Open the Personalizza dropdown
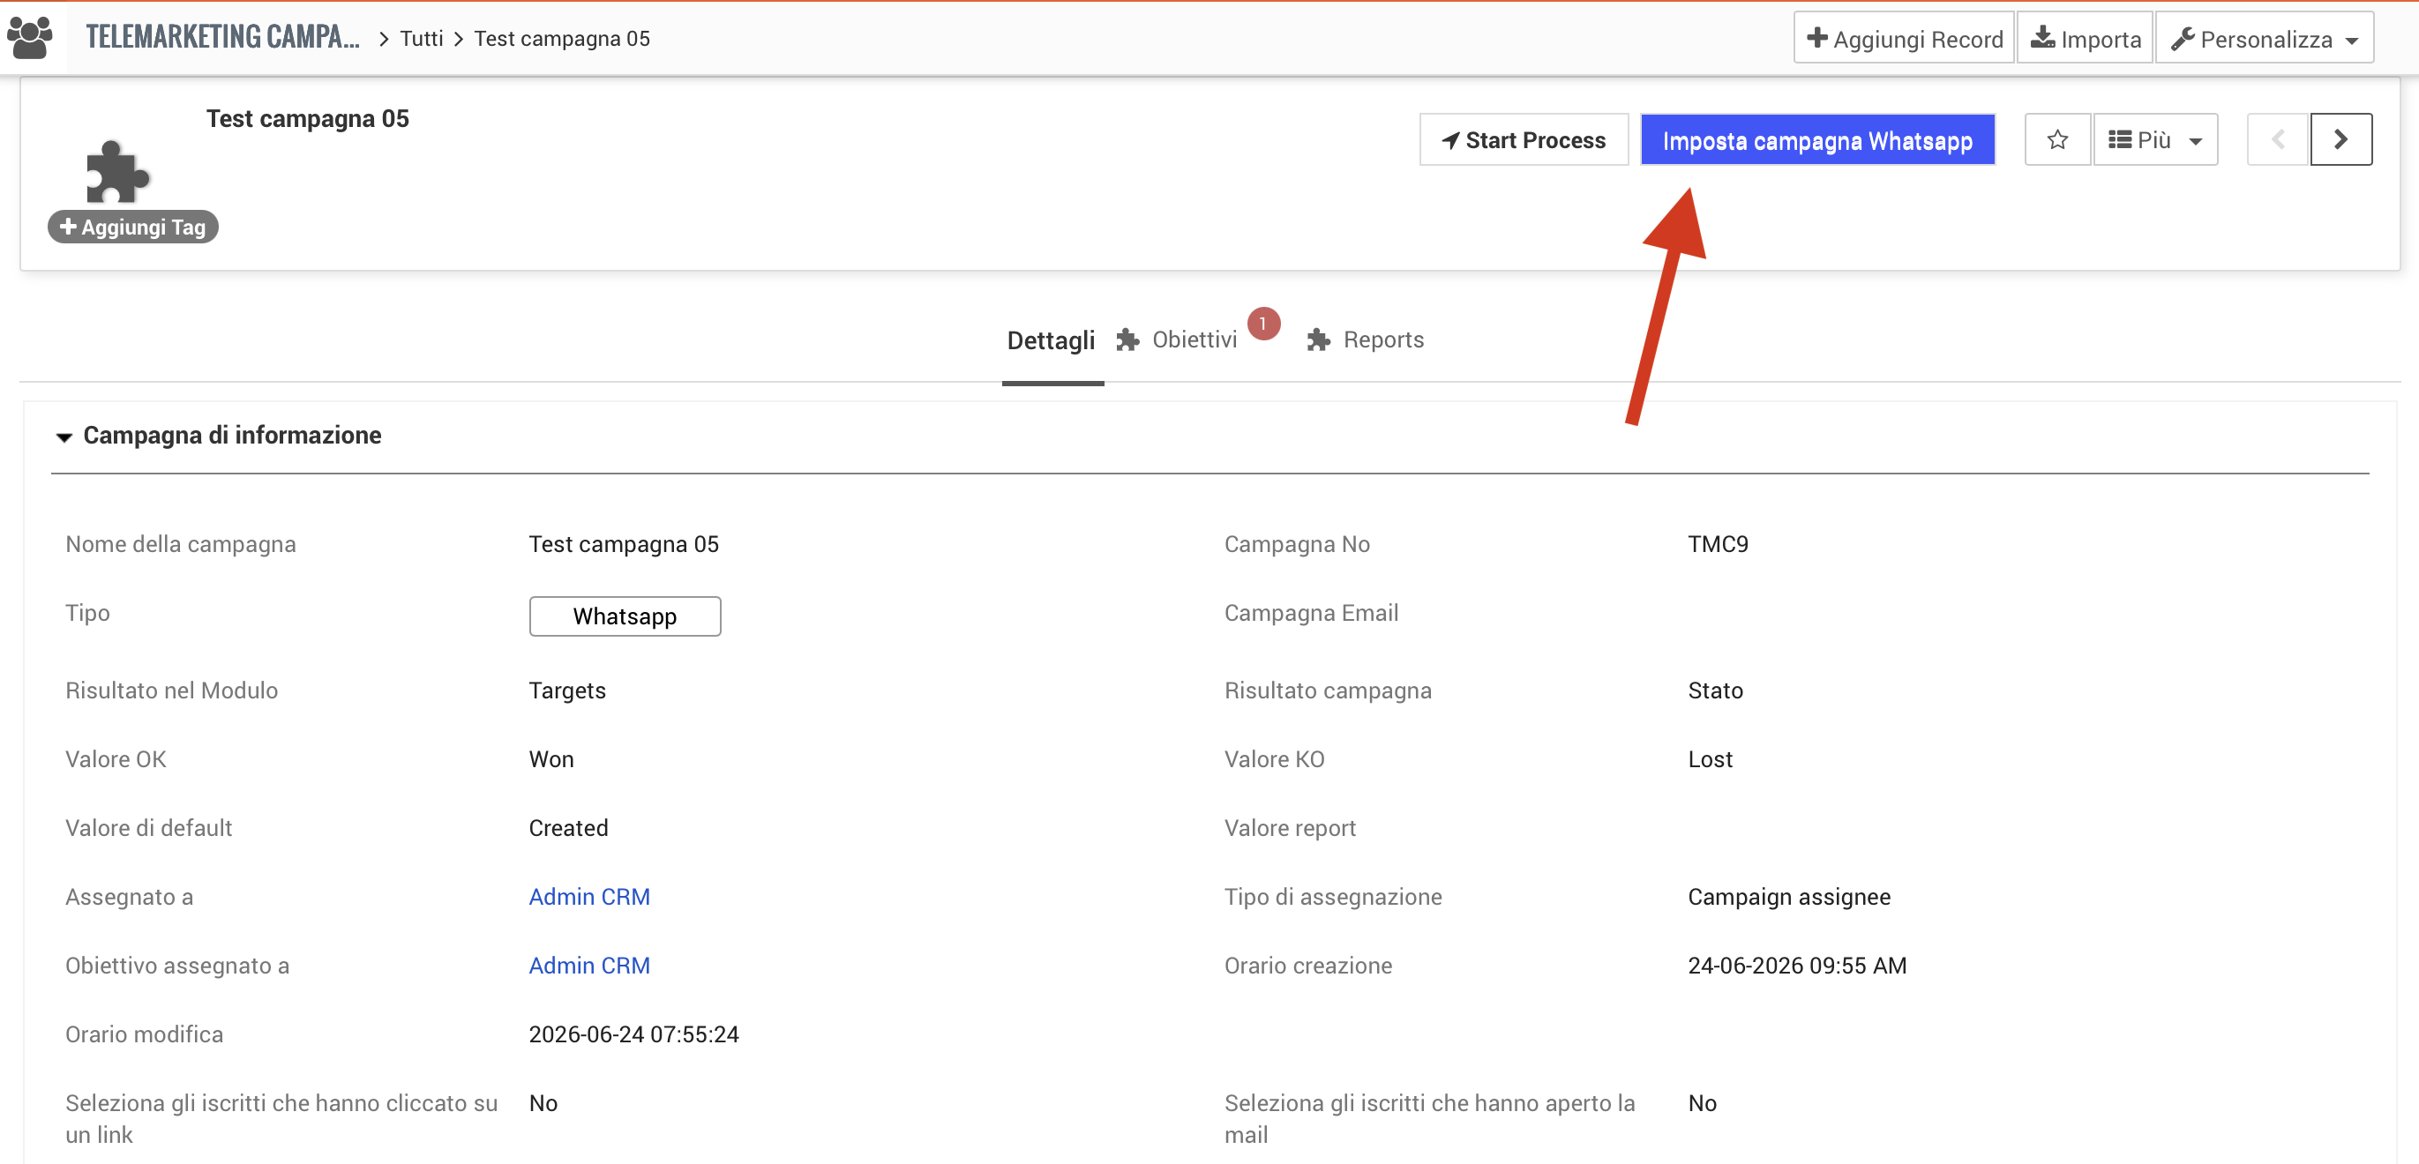Viewport: 2419px width, 1164px height. coord(2264,39)
